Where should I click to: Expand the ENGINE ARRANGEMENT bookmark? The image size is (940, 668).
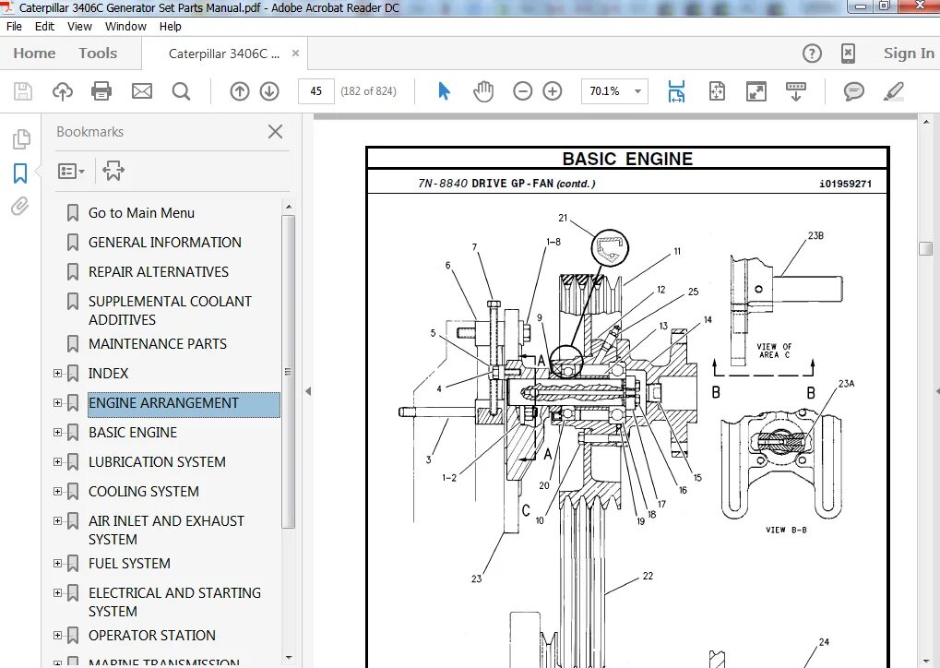click(57, 402)
